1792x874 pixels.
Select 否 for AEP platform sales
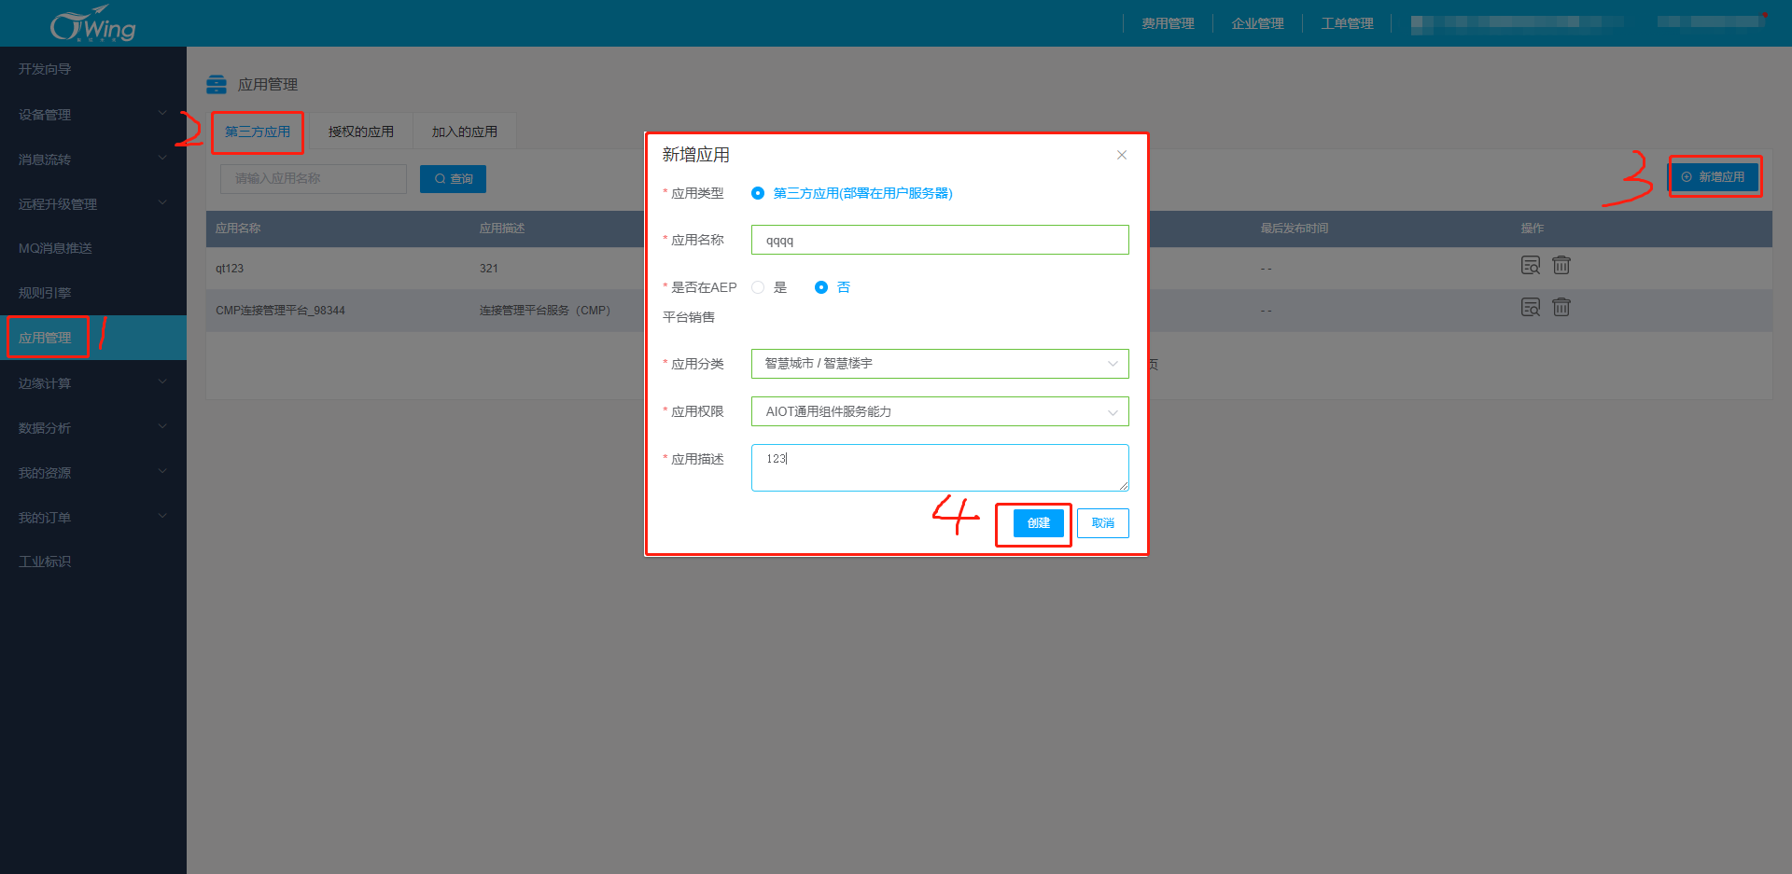tap(821, 287)
